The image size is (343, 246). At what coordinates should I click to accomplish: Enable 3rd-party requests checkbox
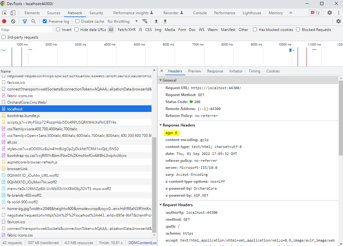[3, 37]
